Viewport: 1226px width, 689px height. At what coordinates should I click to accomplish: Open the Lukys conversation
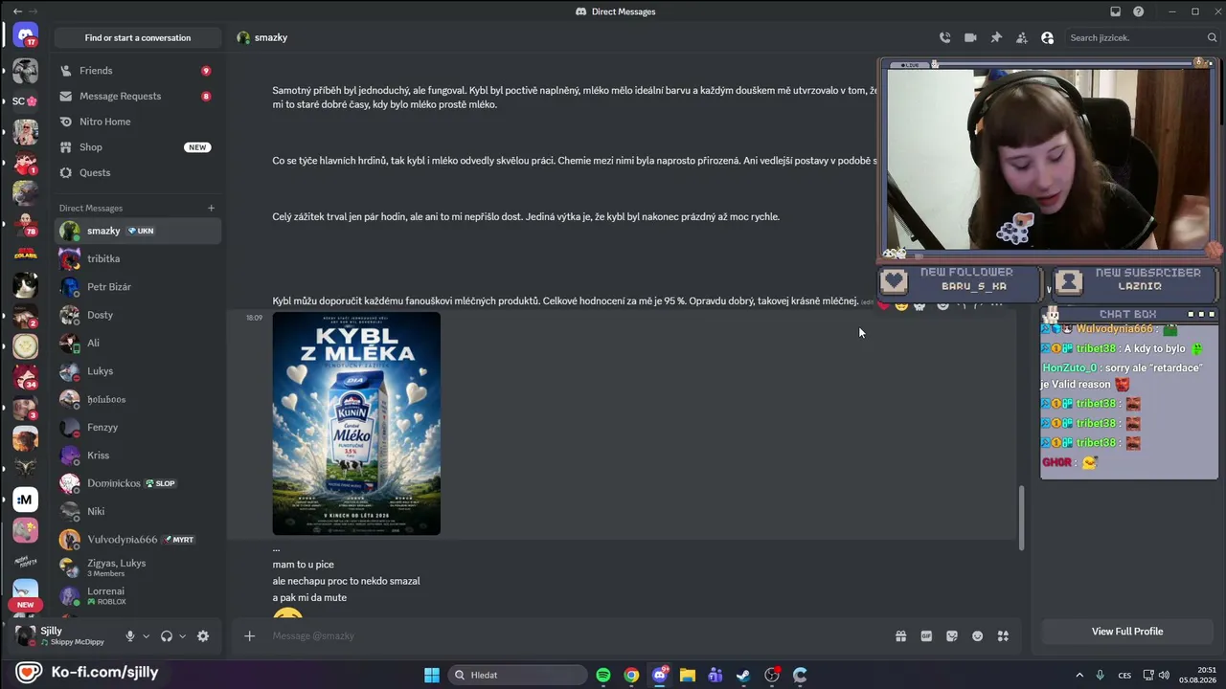pos(137,371)
